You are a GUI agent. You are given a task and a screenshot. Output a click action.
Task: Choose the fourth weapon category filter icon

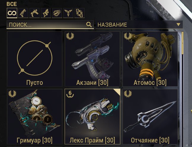tap(46, 13)
